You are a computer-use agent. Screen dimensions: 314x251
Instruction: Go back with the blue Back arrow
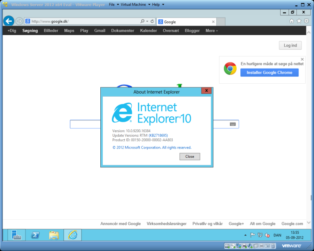(9, 21)
